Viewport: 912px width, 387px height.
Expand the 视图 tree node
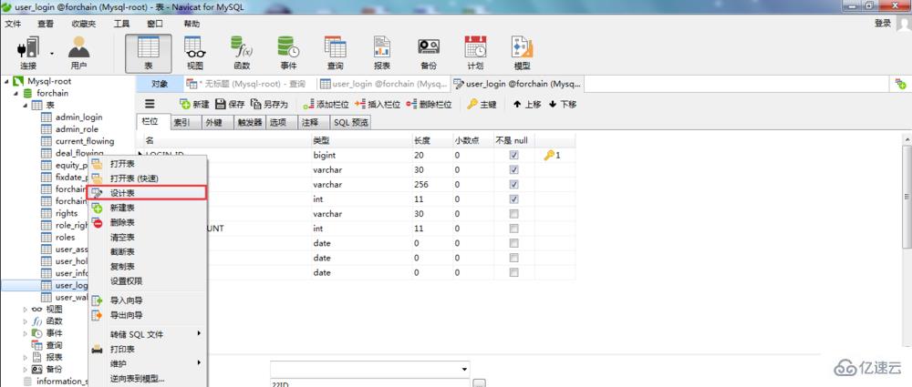[x=25, y=309]
